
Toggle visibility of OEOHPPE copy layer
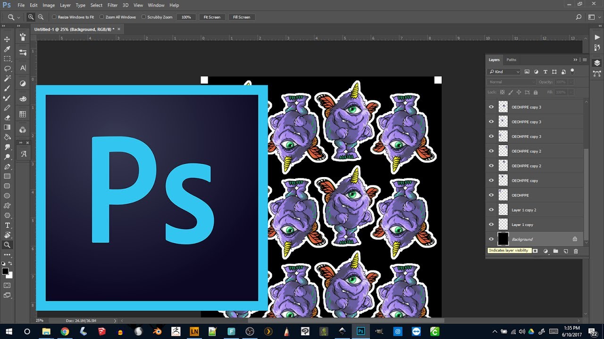click(491, 180)
